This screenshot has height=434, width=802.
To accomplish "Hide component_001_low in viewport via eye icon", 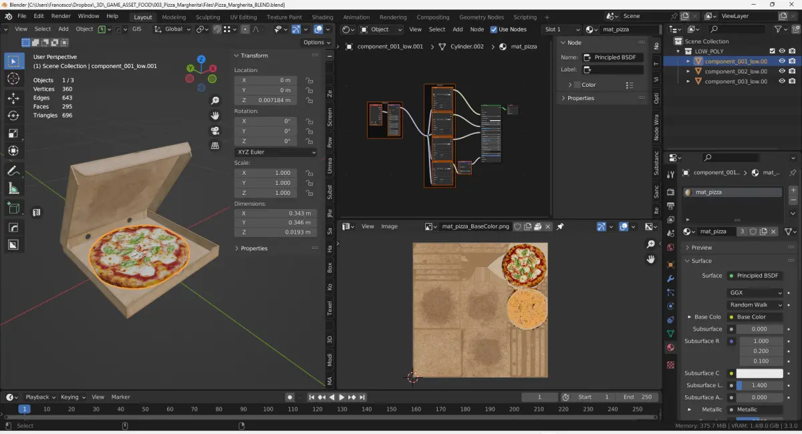I will [x=782, y=61].
